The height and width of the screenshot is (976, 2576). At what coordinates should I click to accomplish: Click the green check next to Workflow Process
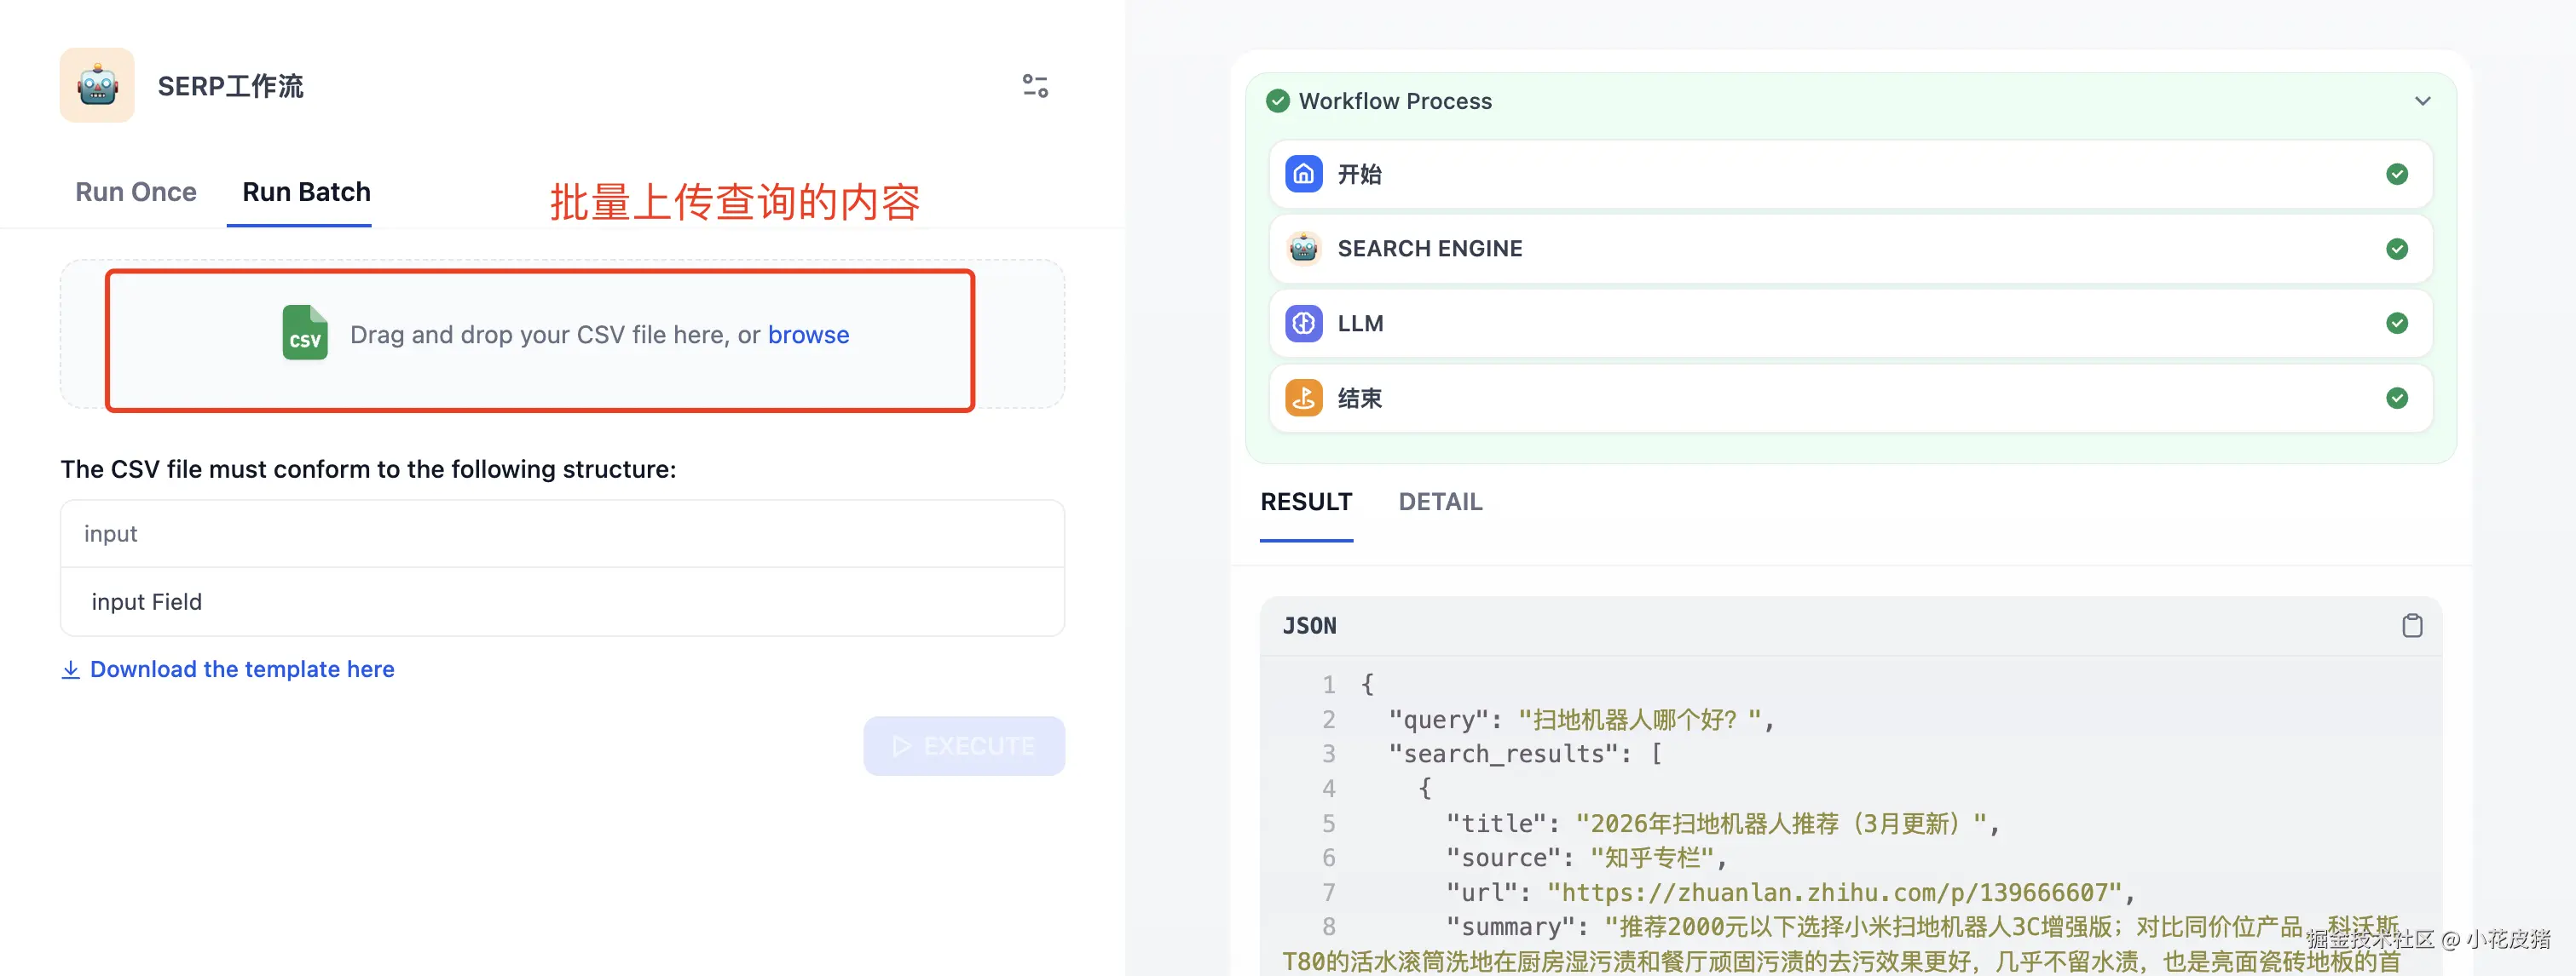point(1277,100)
